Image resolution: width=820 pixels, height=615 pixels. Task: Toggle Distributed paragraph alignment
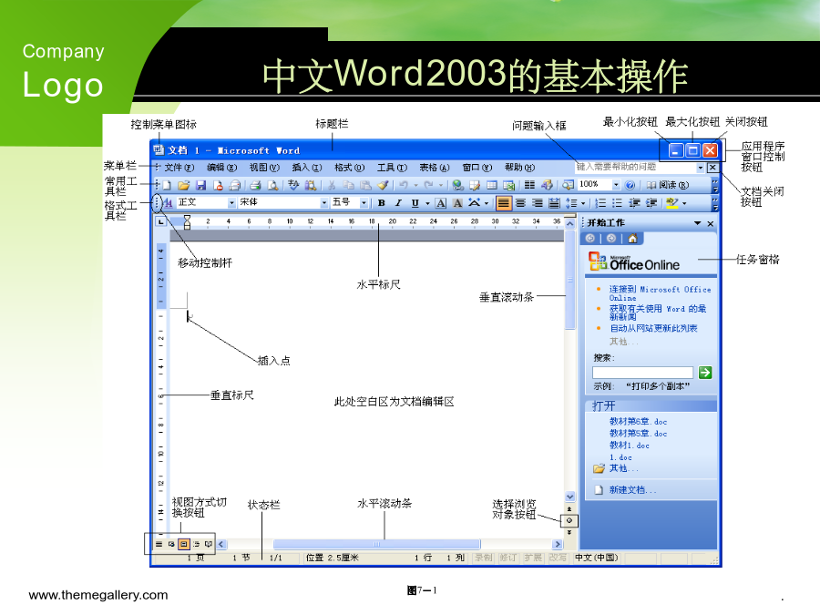pyautogui.click(x=554, y=203)
